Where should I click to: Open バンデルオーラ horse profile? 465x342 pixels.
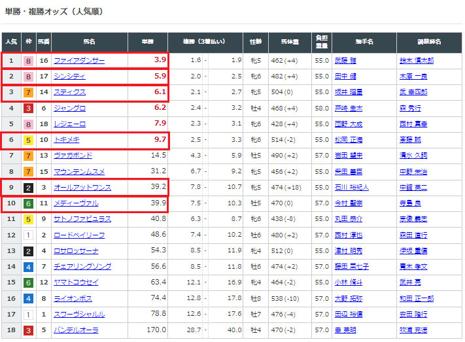tap(77, 330)
